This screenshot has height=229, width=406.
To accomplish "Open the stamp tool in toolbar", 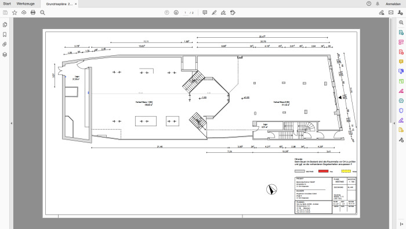I will [233, 12].
